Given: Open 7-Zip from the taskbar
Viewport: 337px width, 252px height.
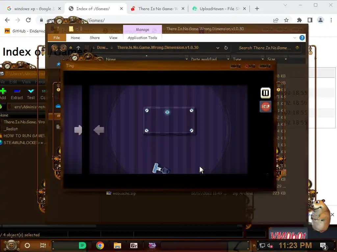Looking at the screenshot, I should [134, 245].
